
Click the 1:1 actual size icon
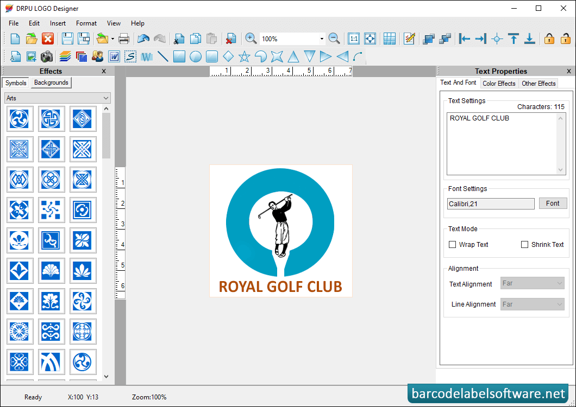[x=354, y=39]
